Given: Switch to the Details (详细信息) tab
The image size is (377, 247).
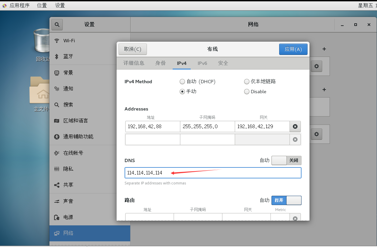Looking at the screenshot, I should coord(134,63).
